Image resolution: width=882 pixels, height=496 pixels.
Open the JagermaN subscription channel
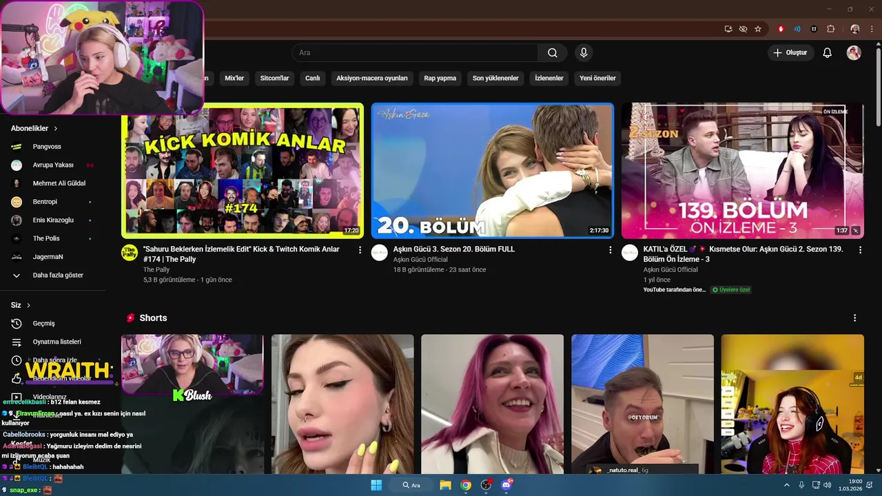click(x=48, y=257)
